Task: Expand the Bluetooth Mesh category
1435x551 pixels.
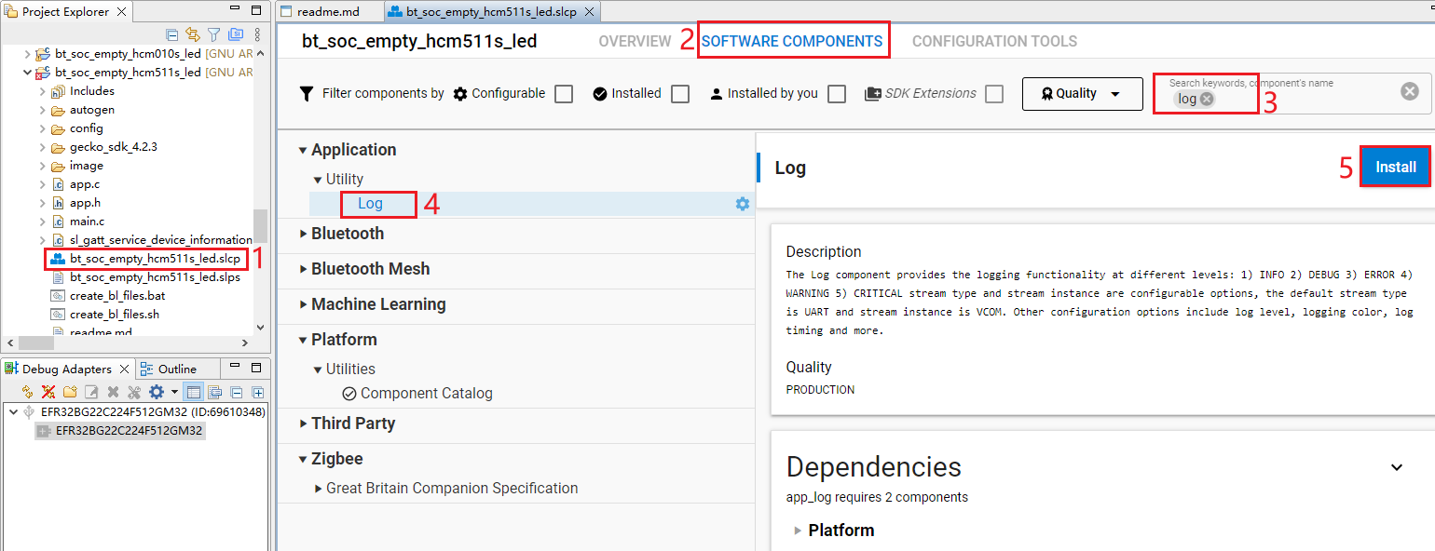Action: [302, 268]
